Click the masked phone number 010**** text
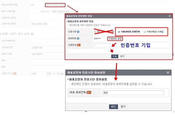The width and height of the screenshot is (175, 115). coord(97,38)
